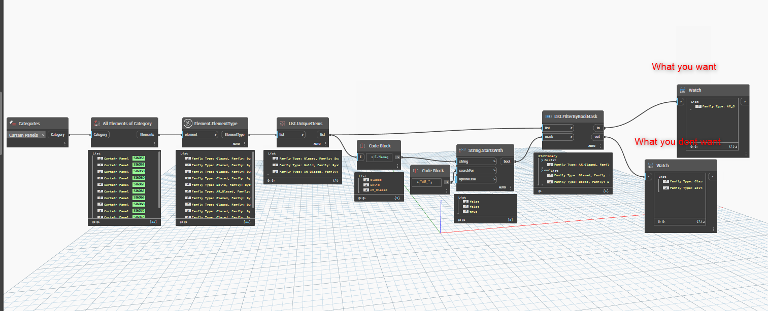Open options menu on upper Watch node

[x=746, y=154]
